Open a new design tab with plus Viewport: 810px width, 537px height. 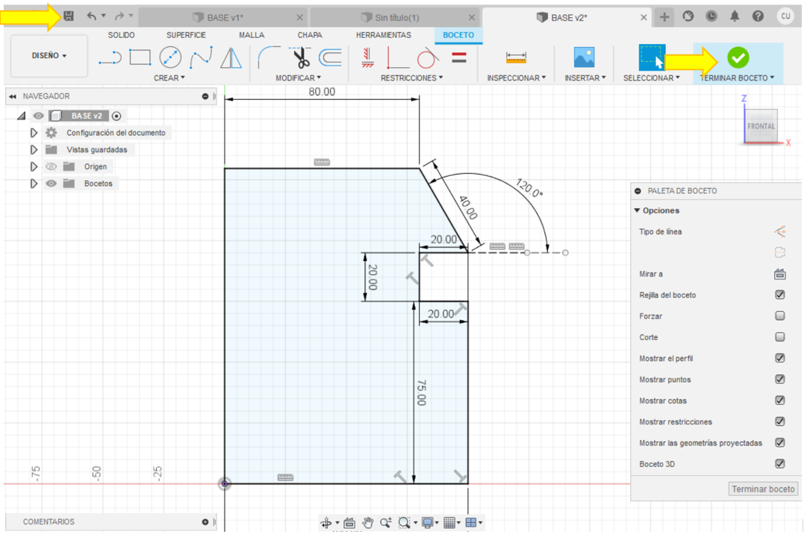pos(664,17)
